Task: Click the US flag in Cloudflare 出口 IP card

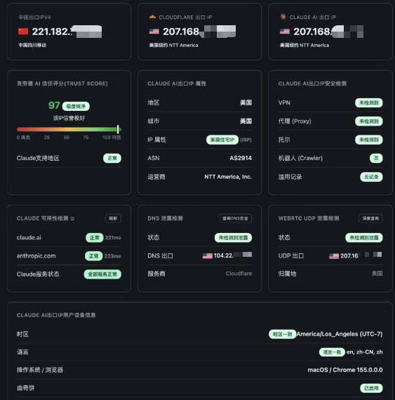Action: [x=154, y=32]
